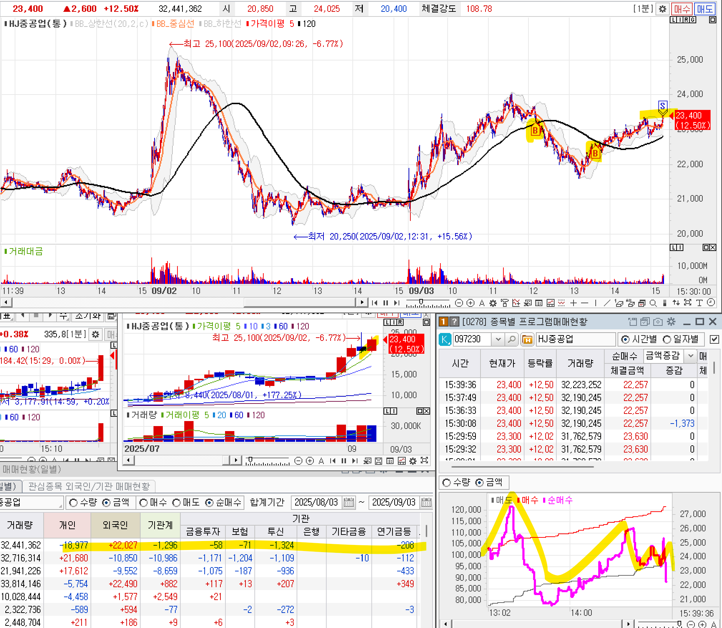
Task: Open calendar picker for 2025/08/03 start date
Action: (348, 502)
